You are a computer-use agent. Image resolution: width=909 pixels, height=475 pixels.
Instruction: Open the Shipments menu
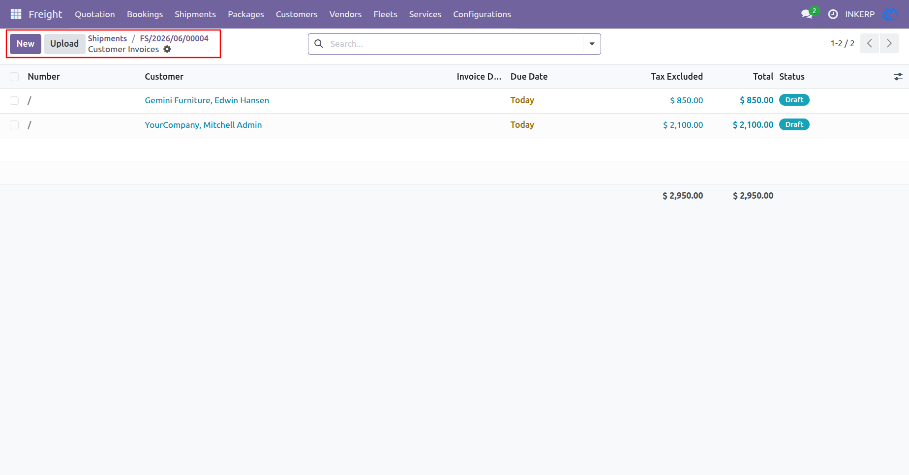point(195,14)
